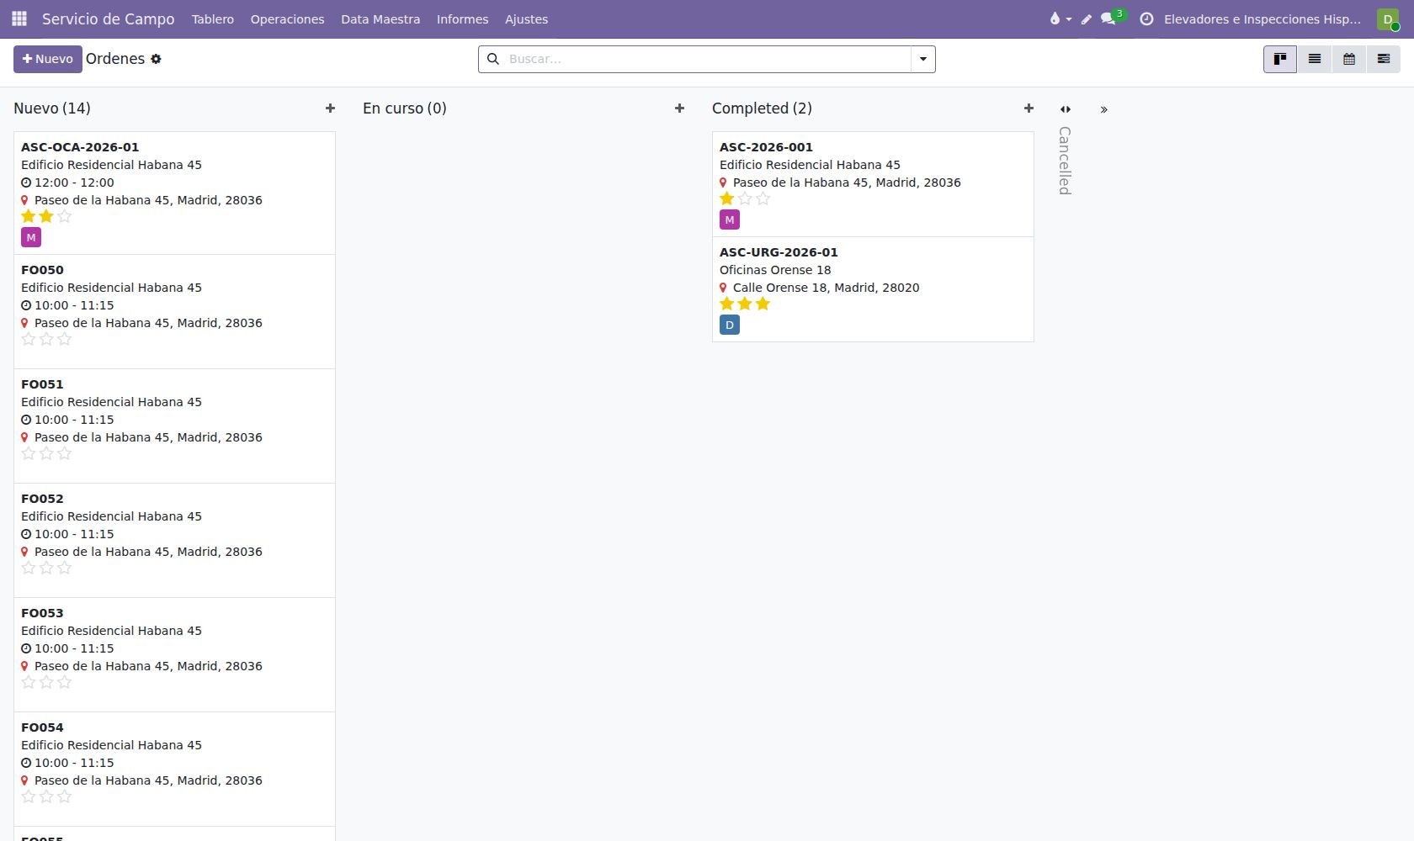Switch to kanban view
The height and width of the screenshot is (841, 1414).
coord(1280,59)
